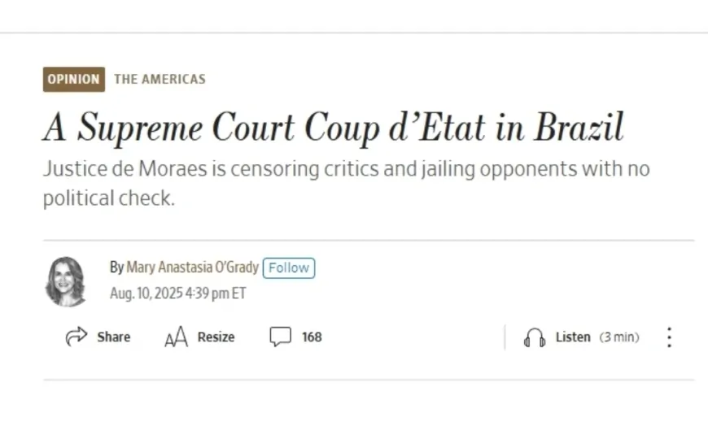Viewport: 708px width, 426px height.
Task: Click the Resize text AA icon
Action: [176, 337]
